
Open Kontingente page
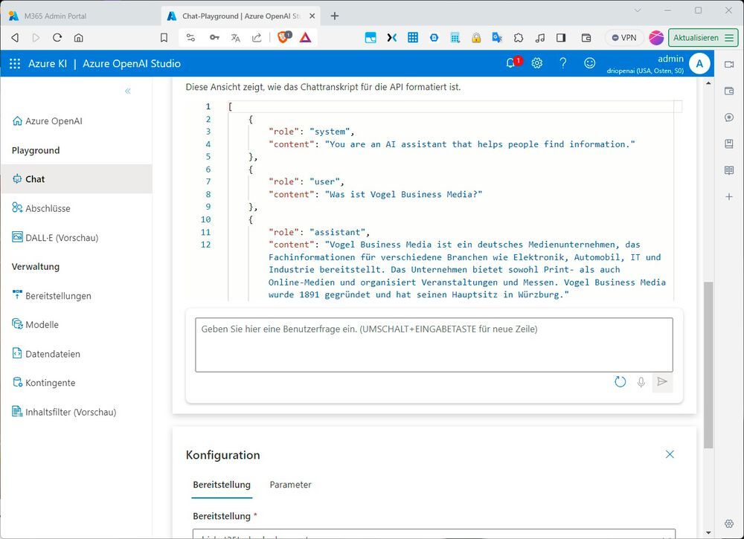point(44,383)
